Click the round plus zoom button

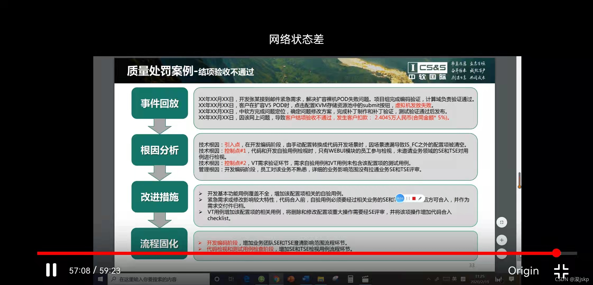(502, 240)
